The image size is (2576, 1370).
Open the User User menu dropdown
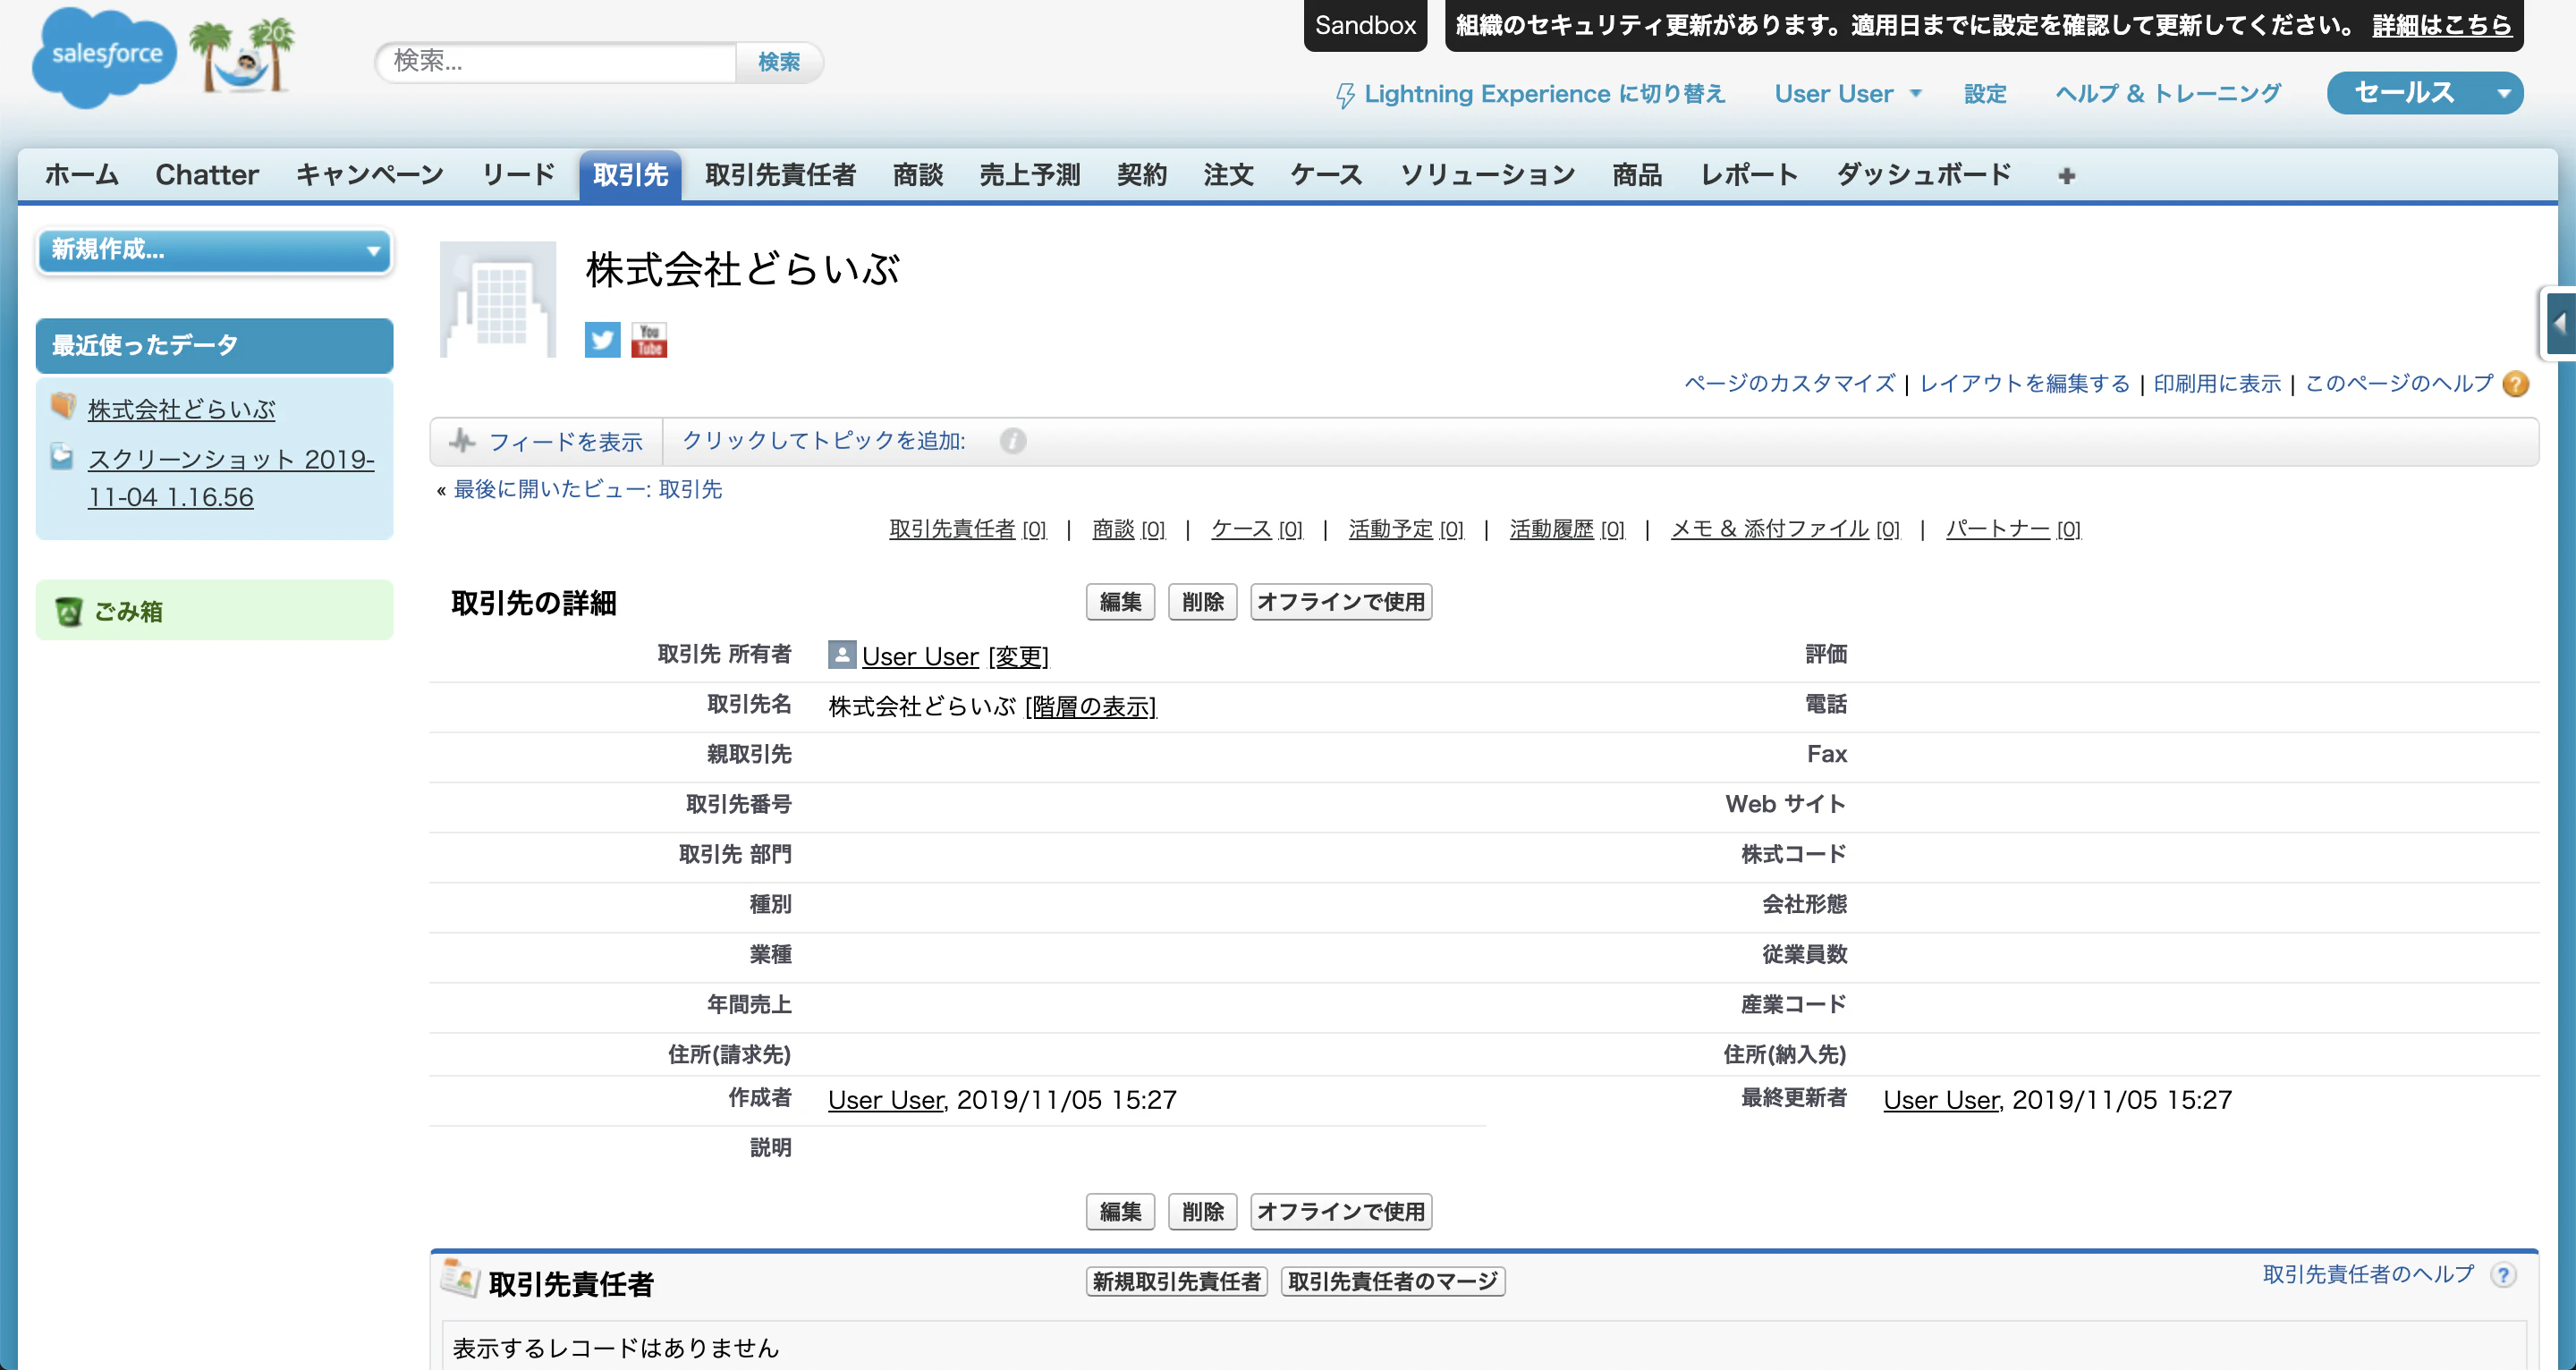point(1848,94)
